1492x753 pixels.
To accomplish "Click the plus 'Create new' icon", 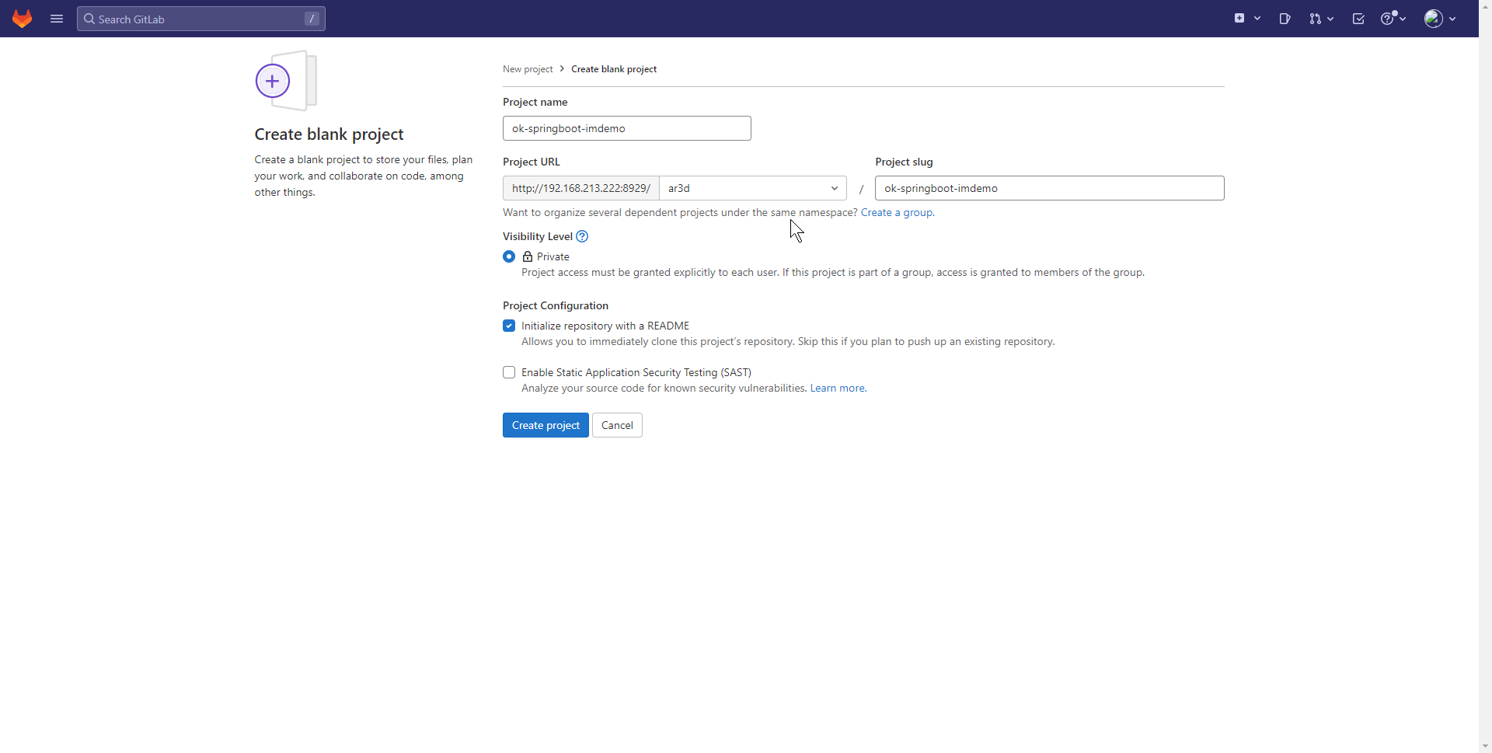I will pos(1239,19).
